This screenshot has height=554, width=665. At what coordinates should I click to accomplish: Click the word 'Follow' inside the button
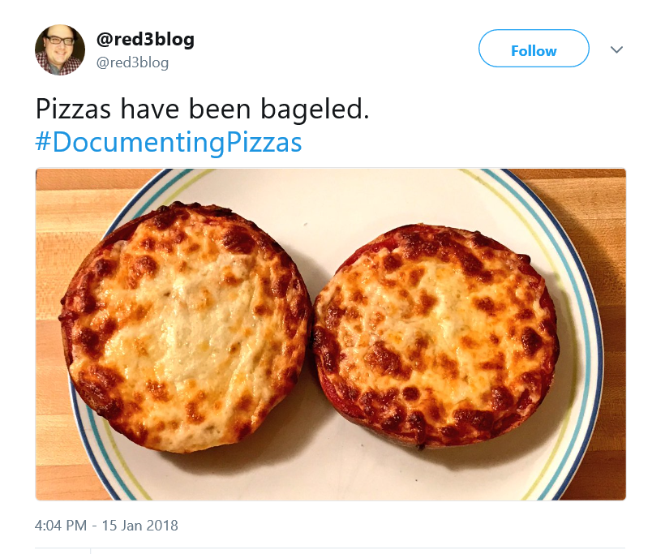534,51
